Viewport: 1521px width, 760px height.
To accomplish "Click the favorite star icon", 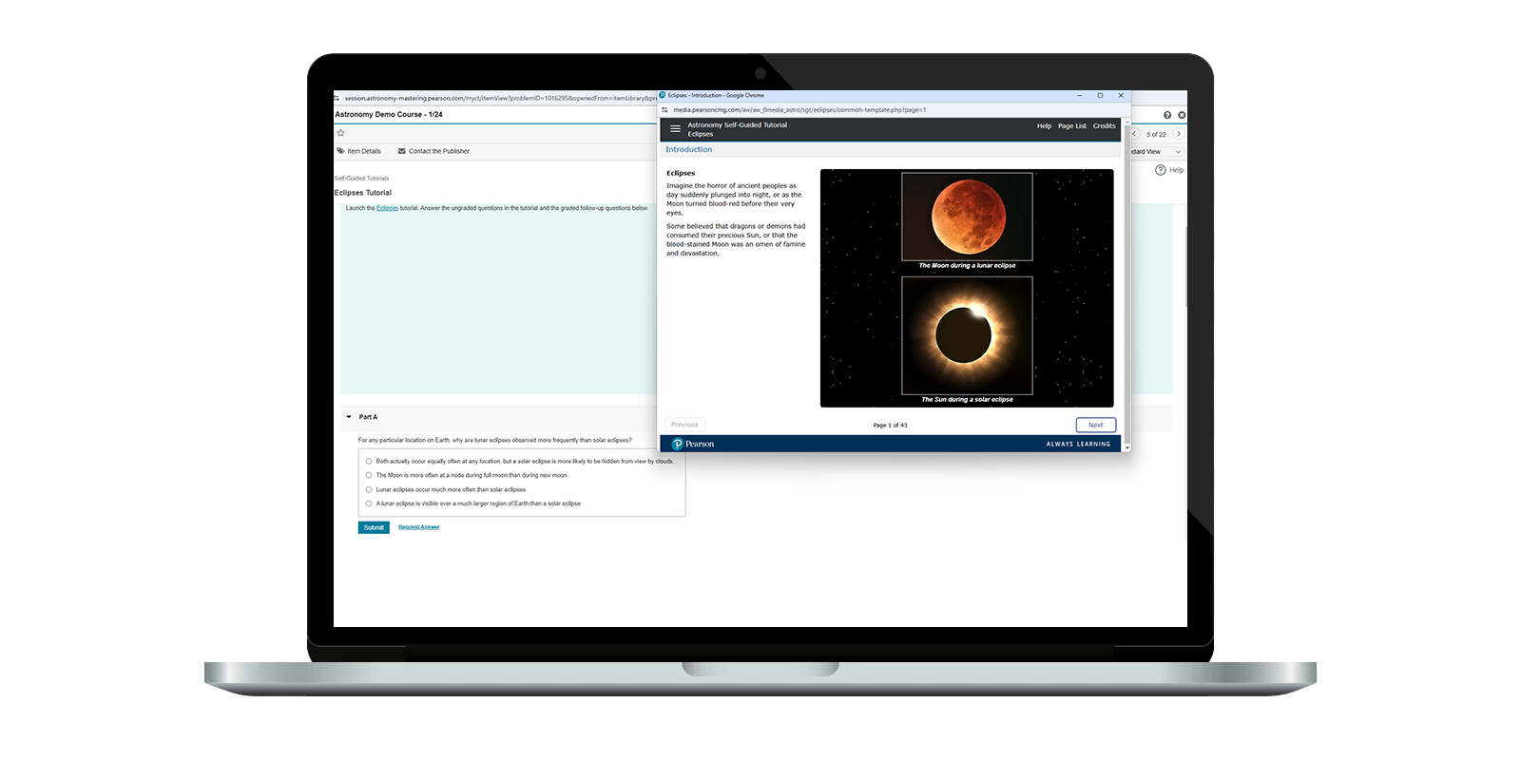I will point(340,133).
